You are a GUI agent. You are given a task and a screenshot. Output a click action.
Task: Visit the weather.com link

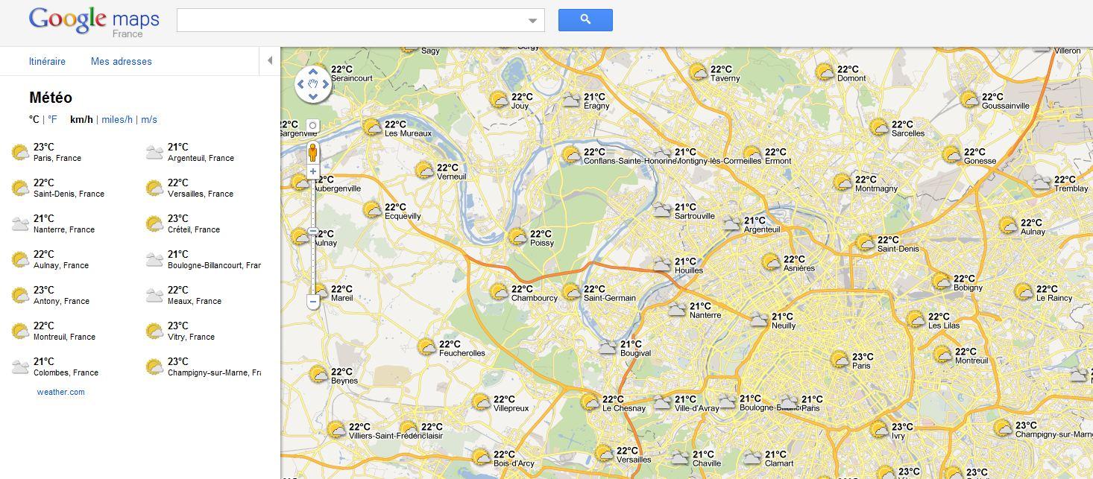(62, 391)
